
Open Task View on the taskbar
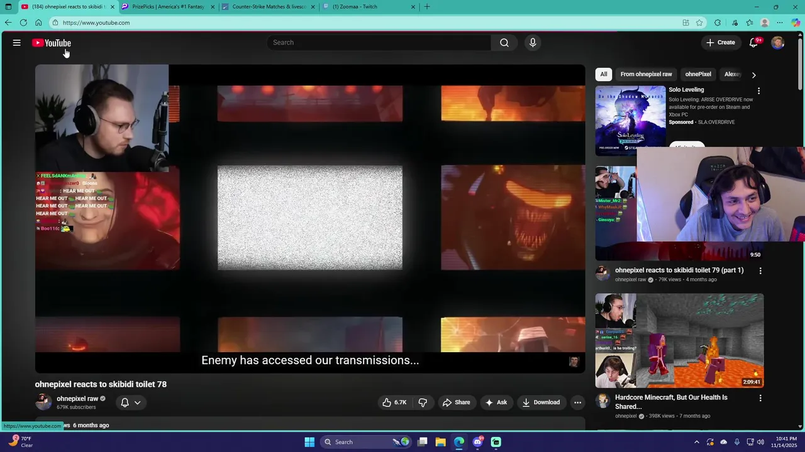pyautogui.click(x=423, y=442)
